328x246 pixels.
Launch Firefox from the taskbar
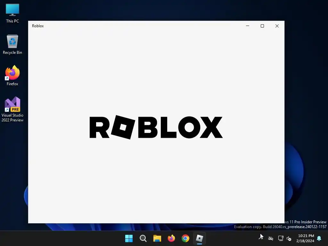(x=171, y=238)
